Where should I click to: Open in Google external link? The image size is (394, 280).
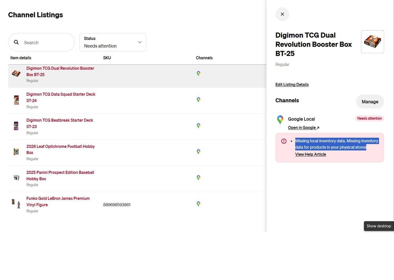pos(304,128)
